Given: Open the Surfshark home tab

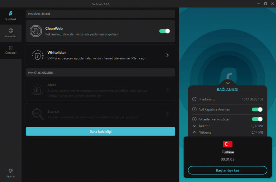Looking at the screenshot, I should [x=11, y=16].
